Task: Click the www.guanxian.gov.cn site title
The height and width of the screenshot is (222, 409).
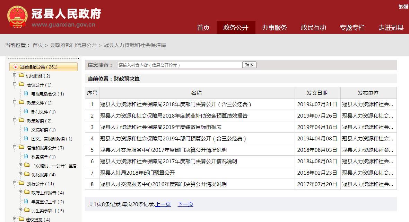Action: [x=63, y=25]
